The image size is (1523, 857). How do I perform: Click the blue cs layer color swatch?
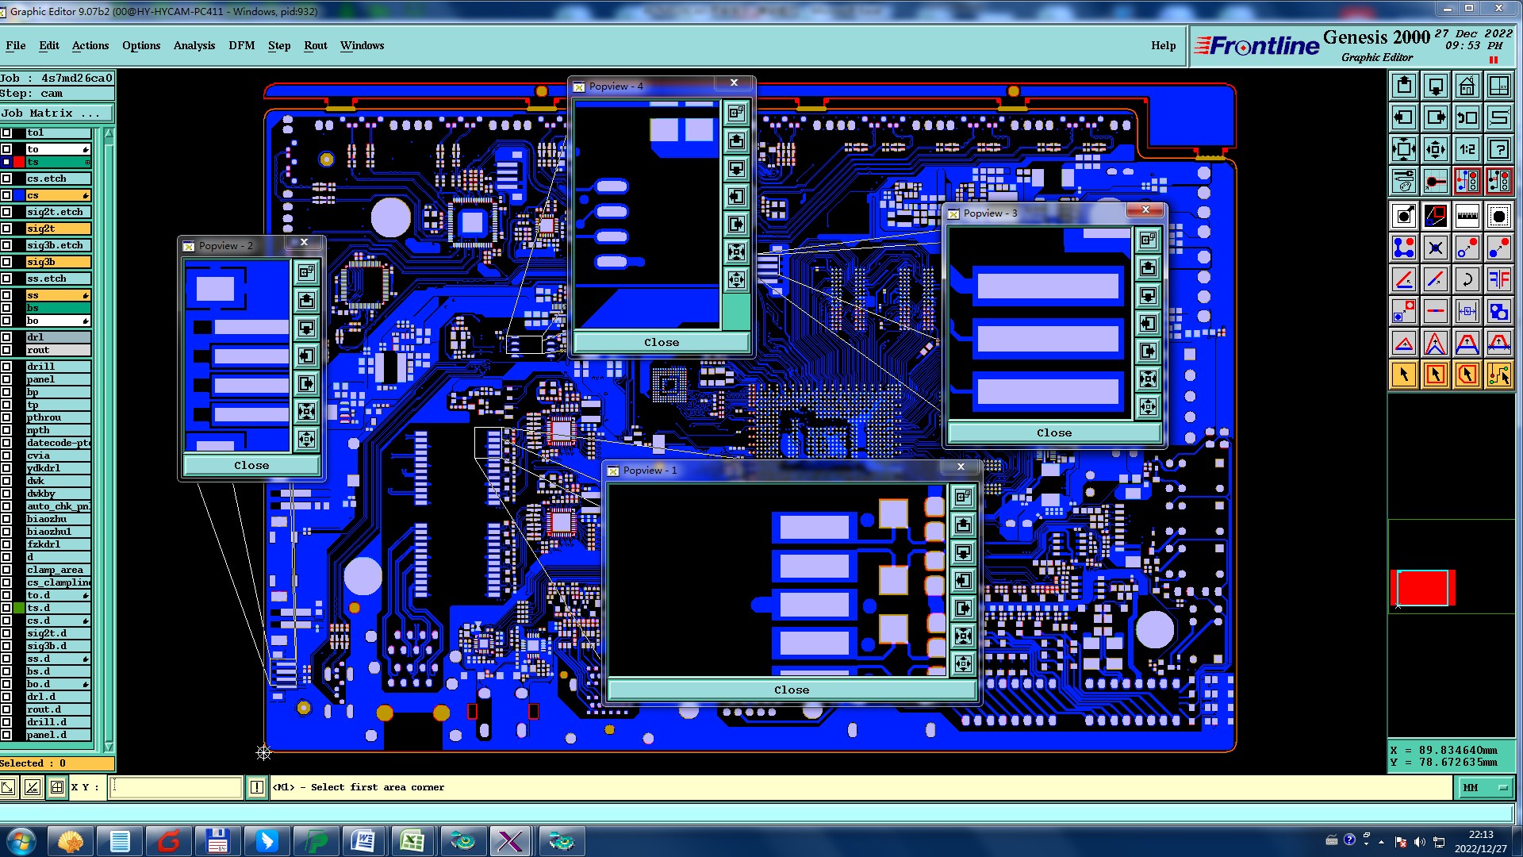click(18, 195)
